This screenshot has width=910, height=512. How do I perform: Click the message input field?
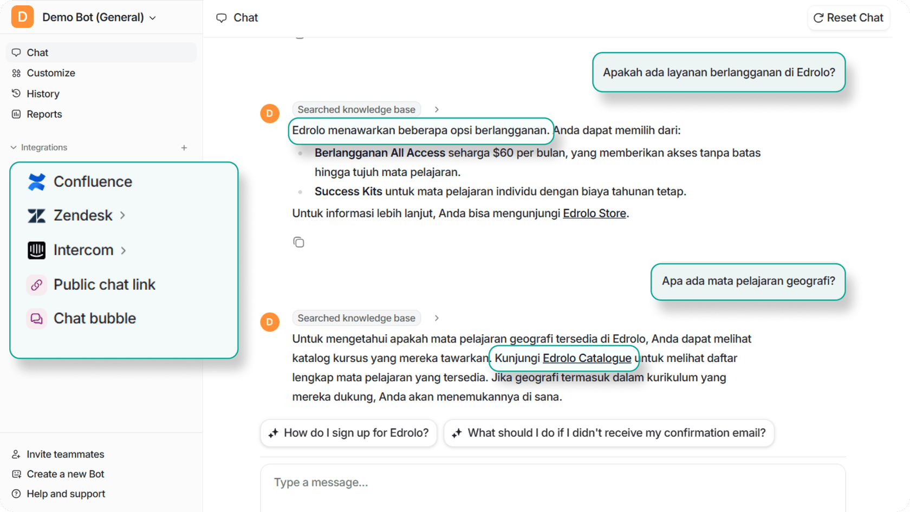(552, 482)
